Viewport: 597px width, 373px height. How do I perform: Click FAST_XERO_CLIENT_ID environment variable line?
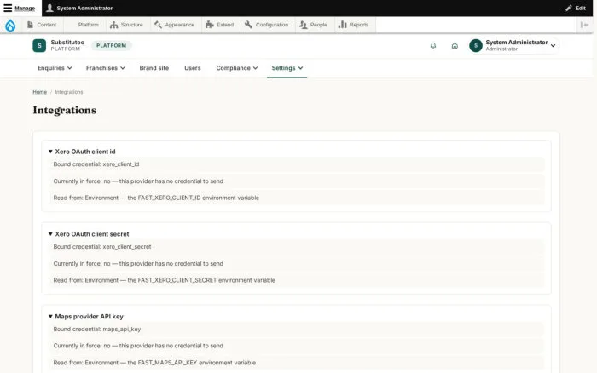(x=156, y=198)
